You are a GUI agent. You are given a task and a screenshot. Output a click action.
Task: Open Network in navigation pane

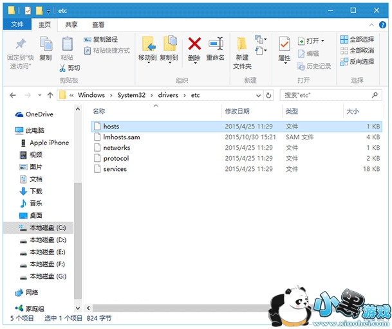tap(26, 292)
